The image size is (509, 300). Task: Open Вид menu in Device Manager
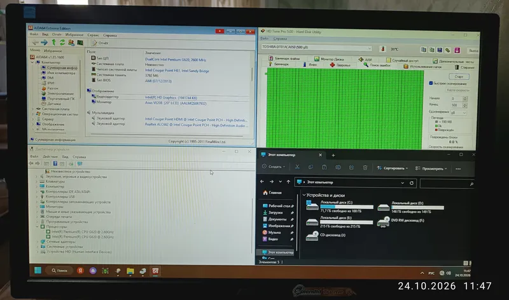65,156
